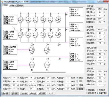Click the 计算数量 button
This screenshot has width=109, height=97.
(x=80, y=89)
